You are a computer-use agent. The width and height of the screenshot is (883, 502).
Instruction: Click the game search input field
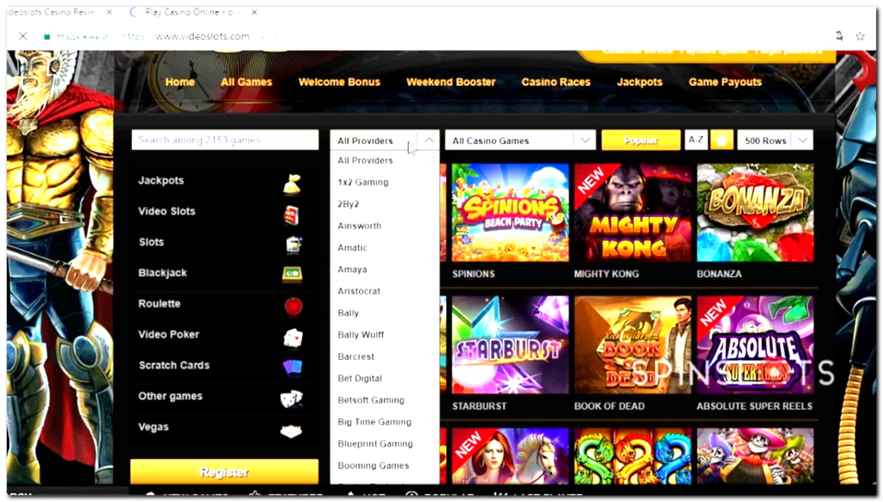[225, 140]
